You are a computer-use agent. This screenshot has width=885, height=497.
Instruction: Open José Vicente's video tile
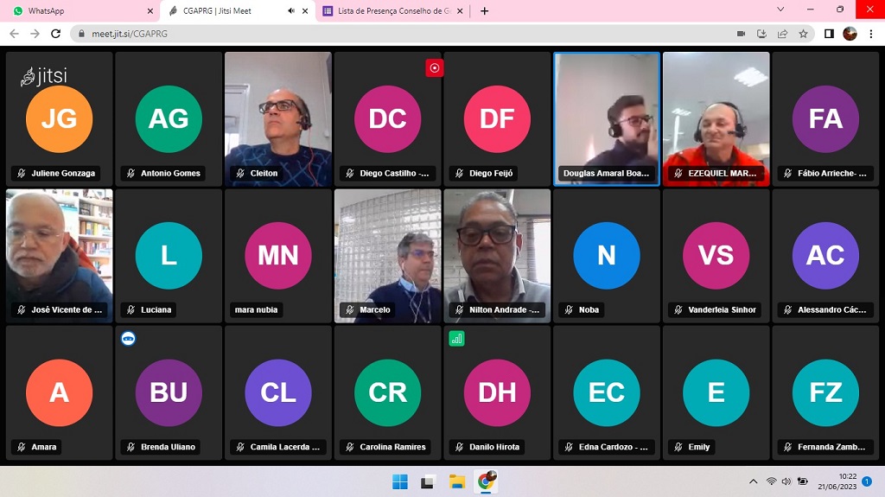60,256
